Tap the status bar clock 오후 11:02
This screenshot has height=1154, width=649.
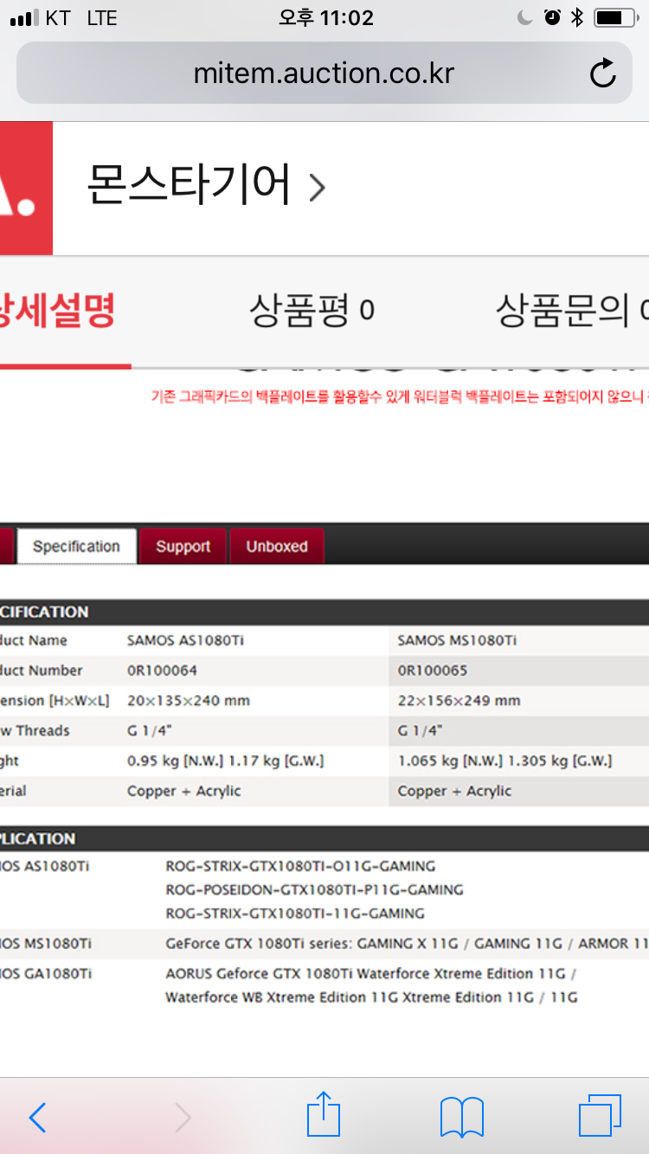325,18
